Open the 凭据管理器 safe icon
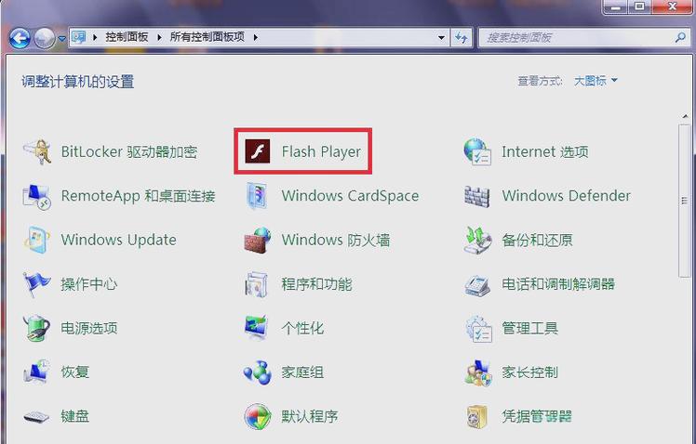This screenshot has height=444, width=696. click(477, 416)
